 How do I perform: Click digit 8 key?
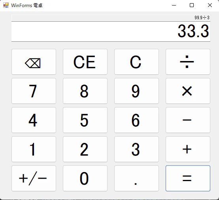pos(85,91)
